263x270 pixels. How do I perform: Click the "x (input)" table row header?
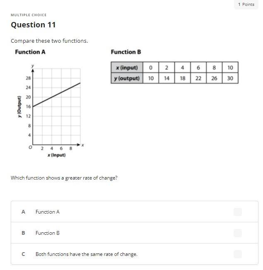click(x=127, y=68)
